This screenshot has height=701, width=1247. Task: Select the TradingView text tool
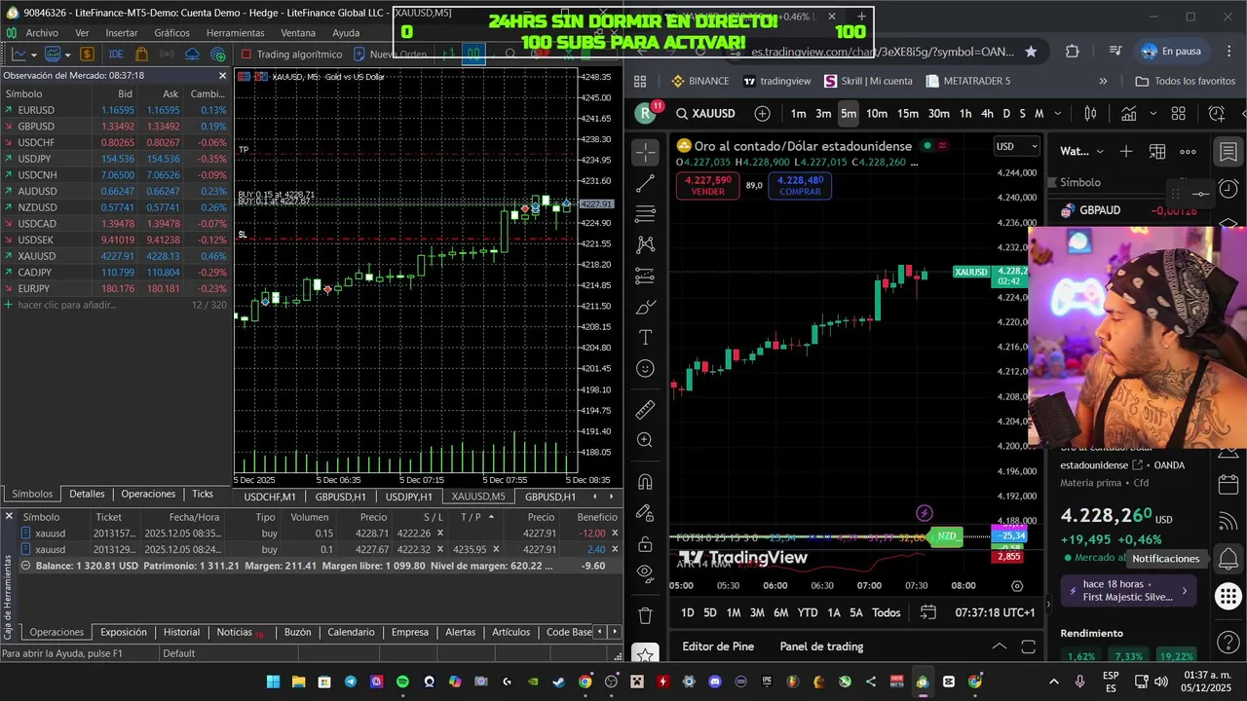(x=645, y=338)
